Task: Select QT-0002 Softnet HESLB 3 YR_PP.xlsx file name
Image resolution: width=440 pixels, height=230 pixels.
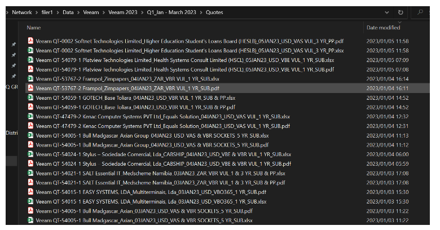Action: 190,51
